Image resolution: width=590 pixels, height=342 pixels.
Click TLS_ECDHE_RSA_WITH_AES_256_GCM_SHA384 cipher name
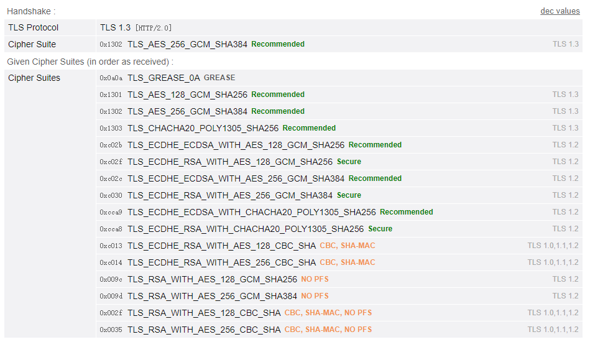[230, 195]
